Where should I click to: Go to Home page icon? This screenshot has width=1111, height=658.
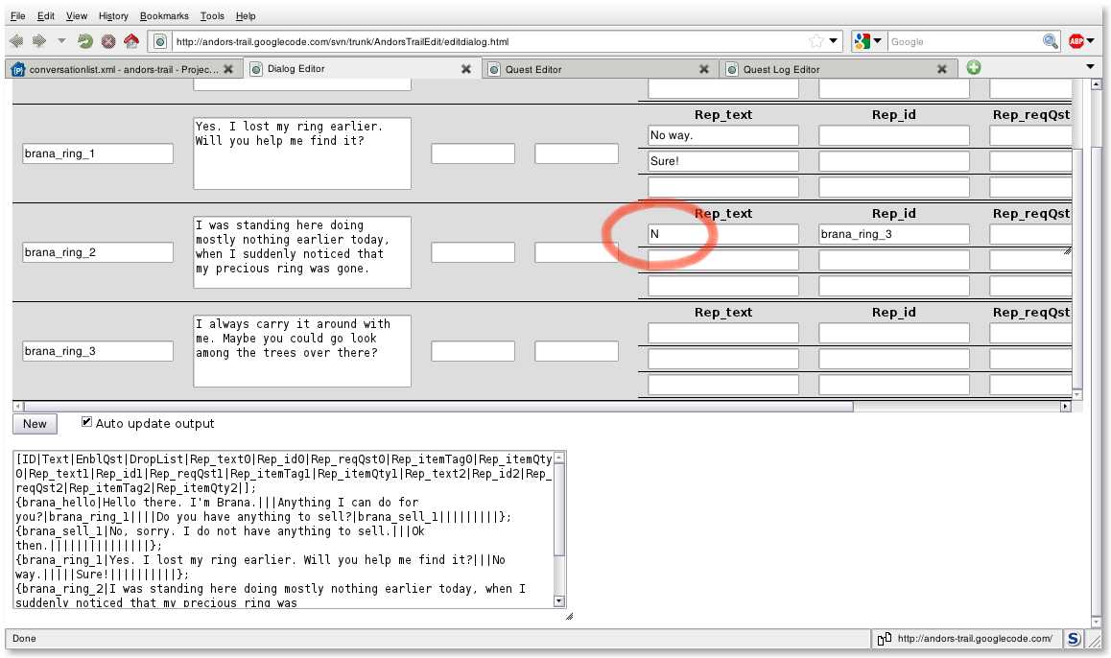pyautogui.click(x=131, y=41)
